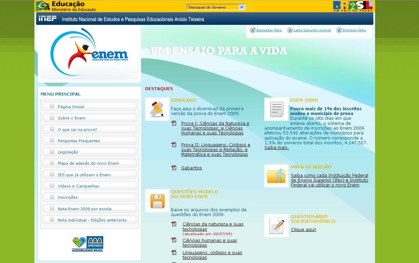Open Página Inicial from main menu
This screenshot has height=263, width=419.
(x=71, y=107)
